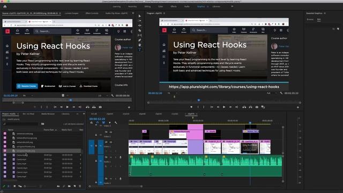Open Program monitor settings wrench
343x193 pixels.
coord(281,93)
